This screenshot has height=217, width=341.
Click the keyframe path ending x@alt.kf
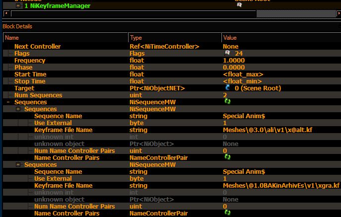(x=268, y=130)
